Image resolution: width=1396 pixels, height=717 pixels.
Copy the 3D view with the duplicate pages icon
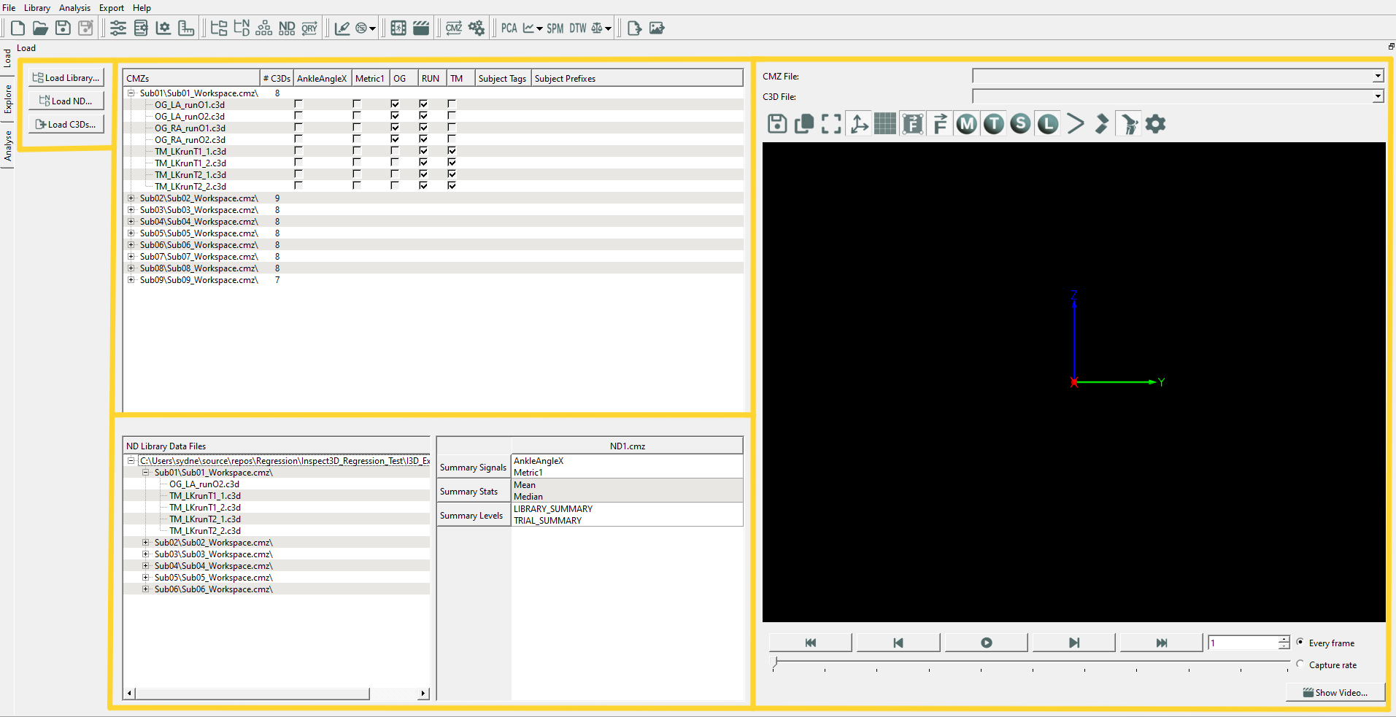(804, 124)
